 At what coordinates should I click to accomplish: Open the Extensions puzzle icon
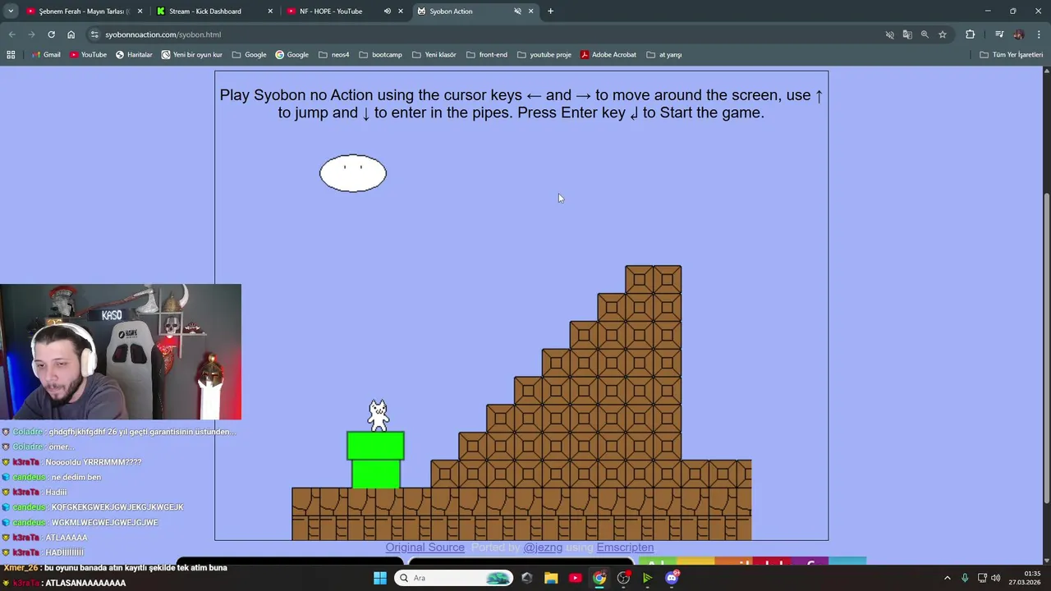[x=971, y=34]
